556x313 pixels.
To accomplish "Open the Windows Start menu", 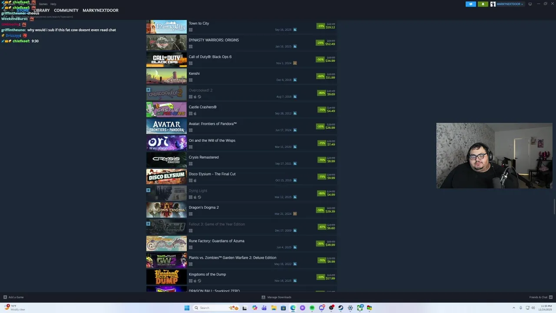I will [187, 308].
